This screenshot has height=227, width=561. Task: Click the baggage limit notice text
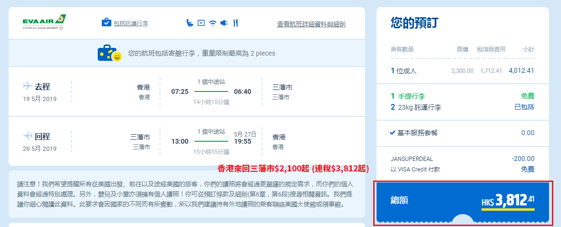[202, 53]
